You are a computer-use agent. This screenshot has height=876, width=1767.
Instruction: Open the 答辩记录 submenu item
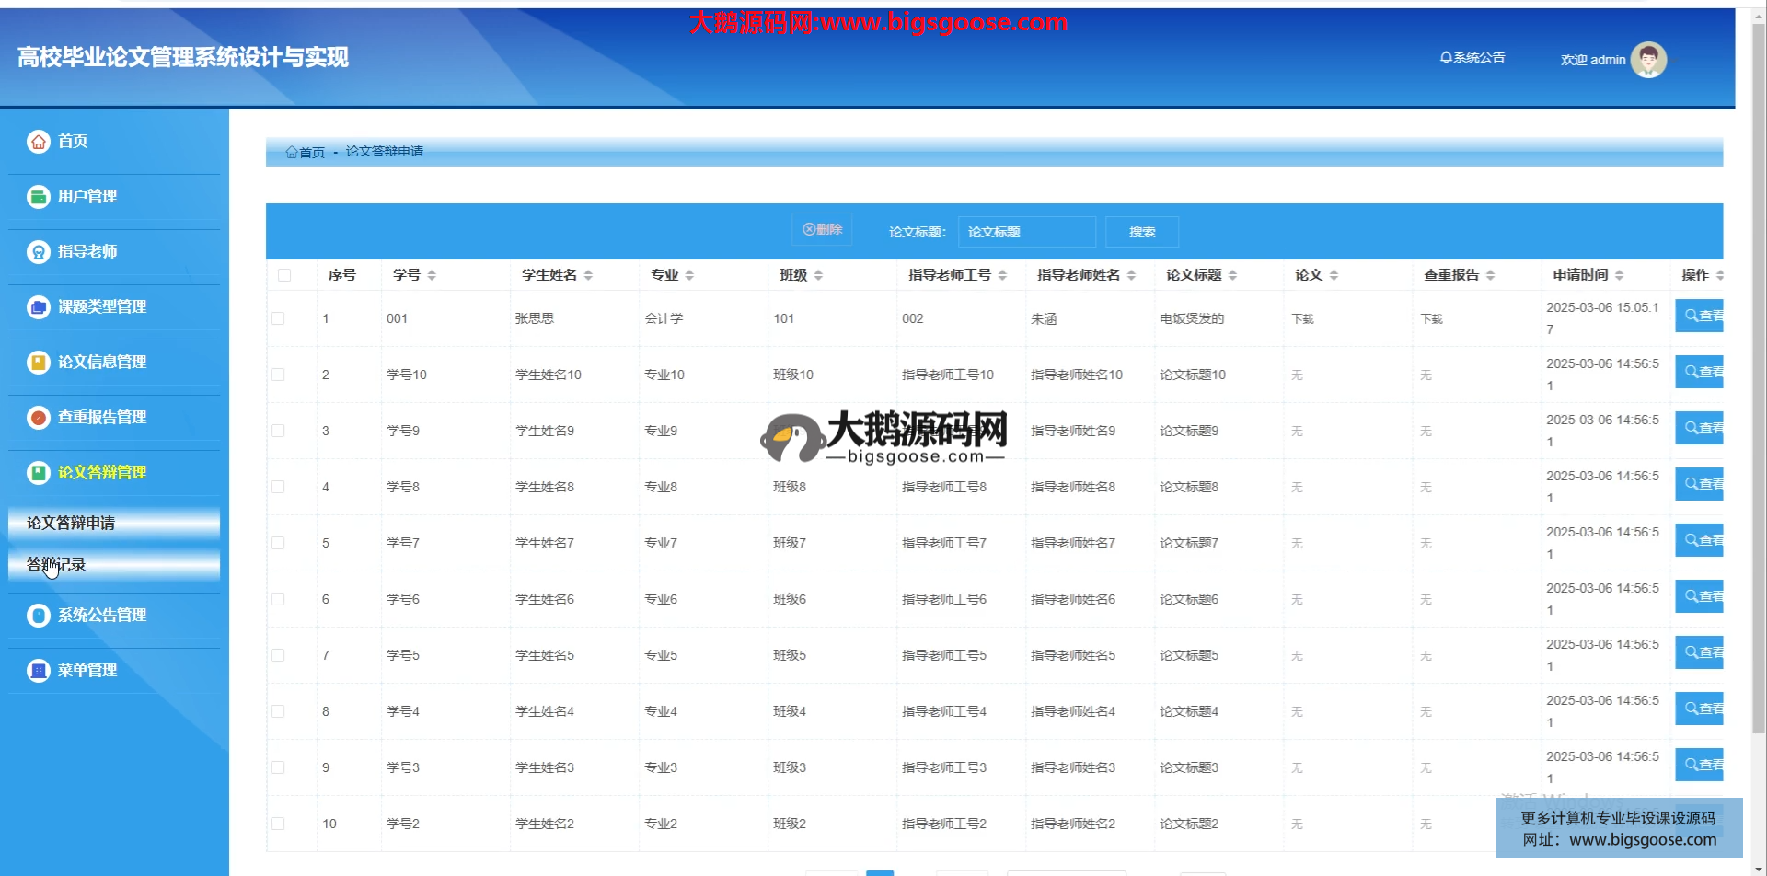[57, 564]
